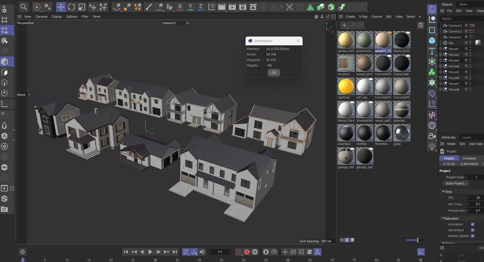
Task: Select the glass material swatch
Action: 402,133
